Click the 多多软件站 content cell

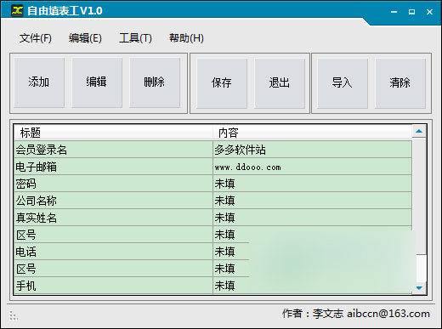[x=312, y=150]
